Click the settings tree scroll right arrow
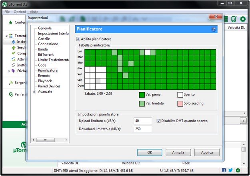The image size is (250, 176). pos(66,140)
